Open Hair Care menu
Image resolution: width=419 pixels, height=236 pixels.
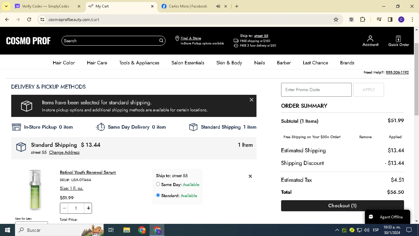[97, 63]
